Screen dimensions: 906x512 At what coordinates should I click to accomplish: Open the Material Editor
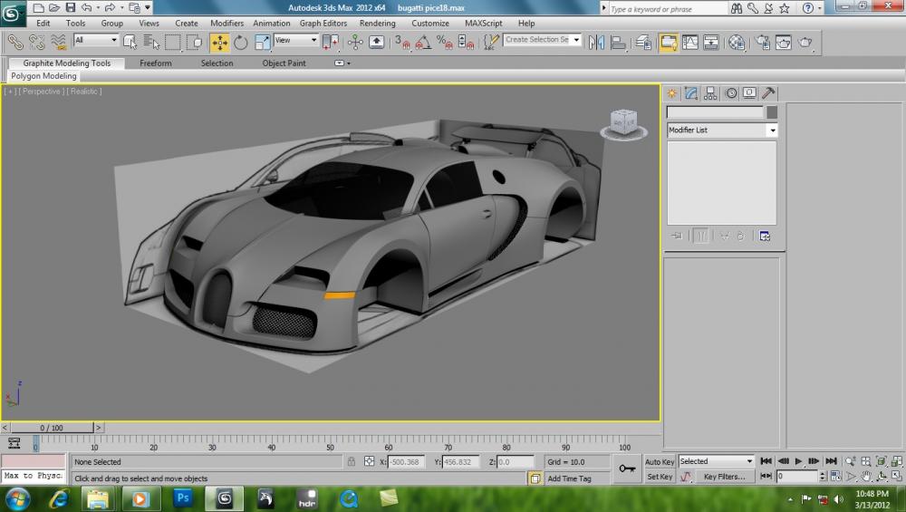[x=737, y=43]
